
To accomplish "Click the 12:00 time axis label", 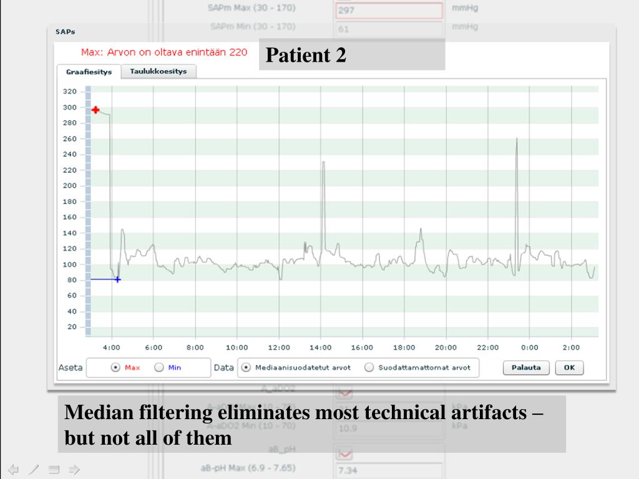I will [279, 347].
